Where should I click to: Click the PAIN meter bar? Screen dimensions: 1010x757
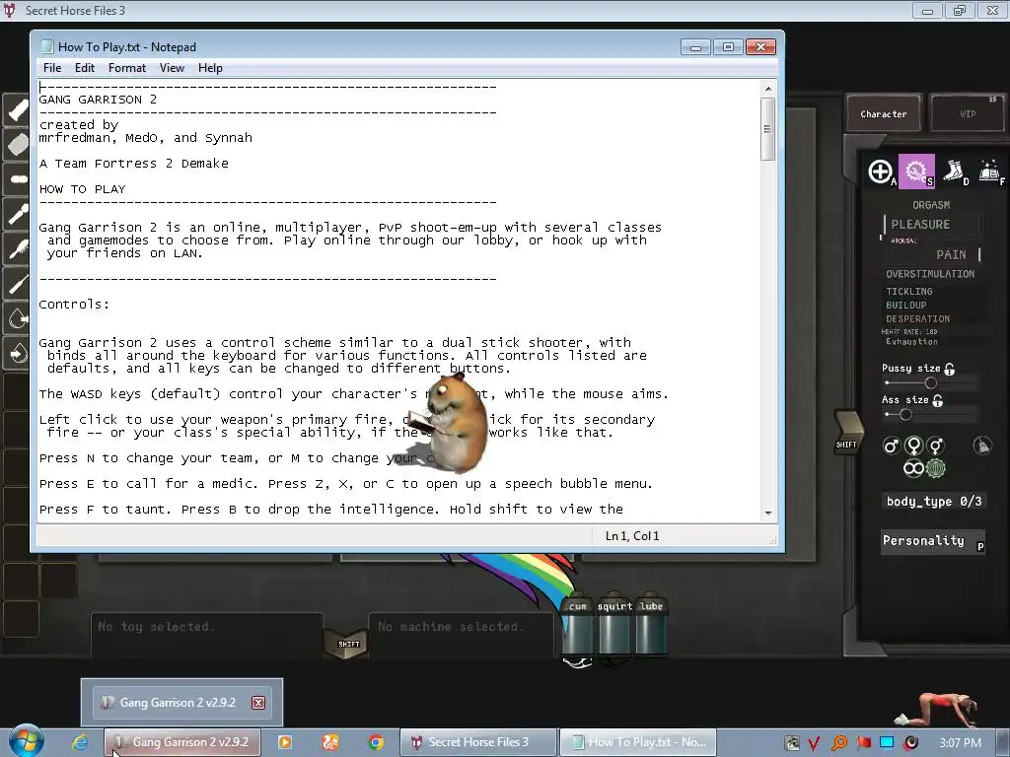coord(932,255)
